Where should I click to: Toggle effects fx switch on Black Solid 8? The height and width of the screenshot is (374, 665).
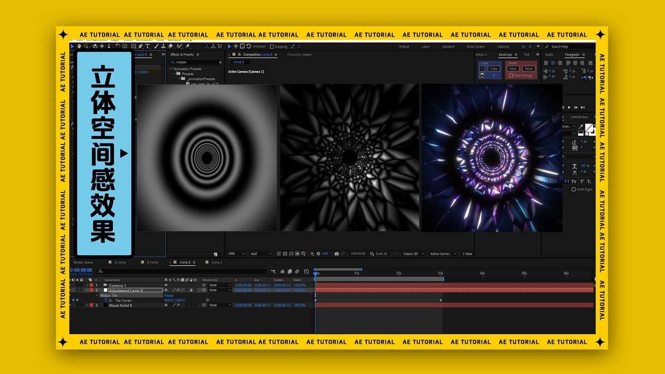point(178,305)
